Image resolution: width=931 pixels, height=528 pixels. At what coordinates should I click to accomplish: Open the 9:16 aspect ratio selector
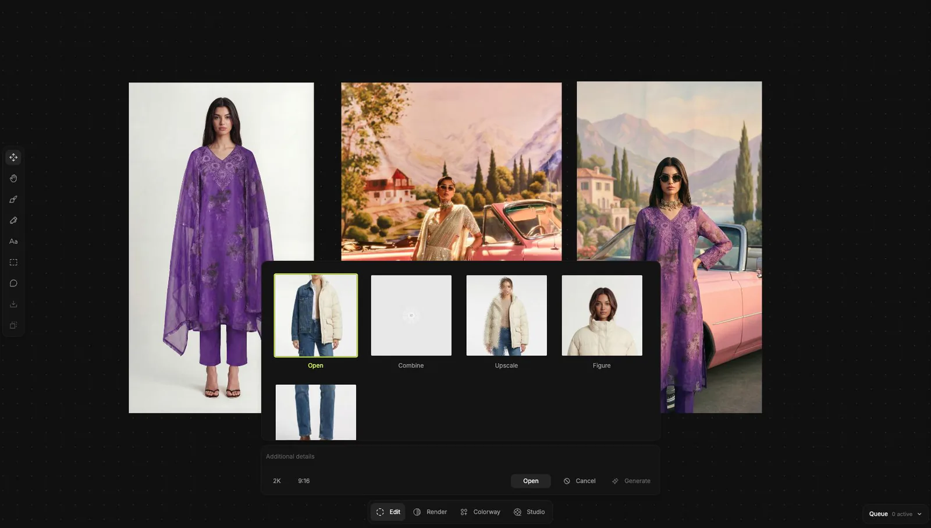tap(304, 481)
